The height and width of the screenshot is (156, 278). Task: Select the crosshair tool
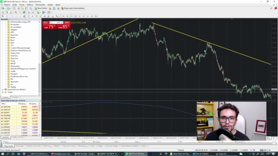[x=7, y=16]
